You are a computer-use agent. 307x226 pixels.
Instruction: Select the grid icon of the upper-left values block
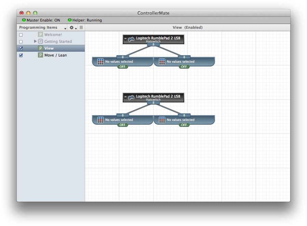click(101, 62)
